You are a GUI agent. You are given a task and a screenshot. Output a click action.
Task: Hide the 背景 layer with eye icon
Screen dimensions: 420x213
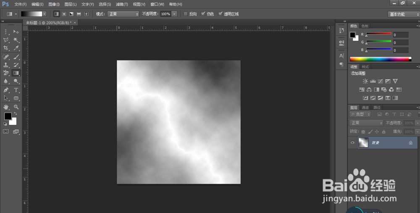click(x=352, y=143)
